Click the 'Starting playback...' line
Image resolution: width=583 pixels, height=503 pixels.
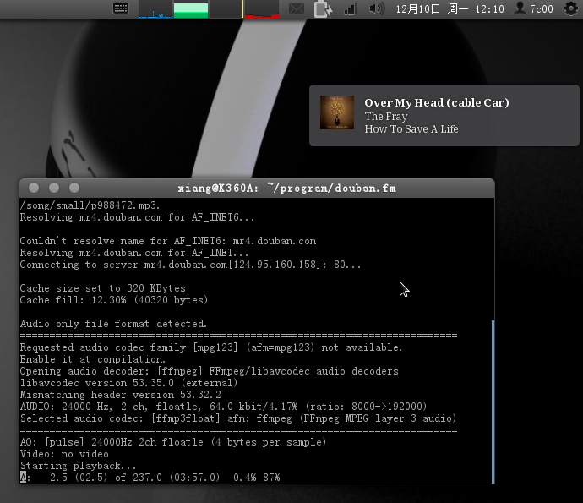click(78, 466)
